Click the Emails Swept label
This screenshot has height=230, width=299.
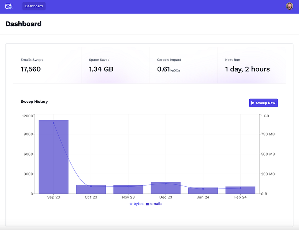[32, 60]
